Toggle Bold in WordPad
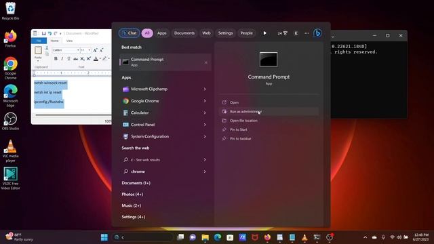 pos(56,59)
